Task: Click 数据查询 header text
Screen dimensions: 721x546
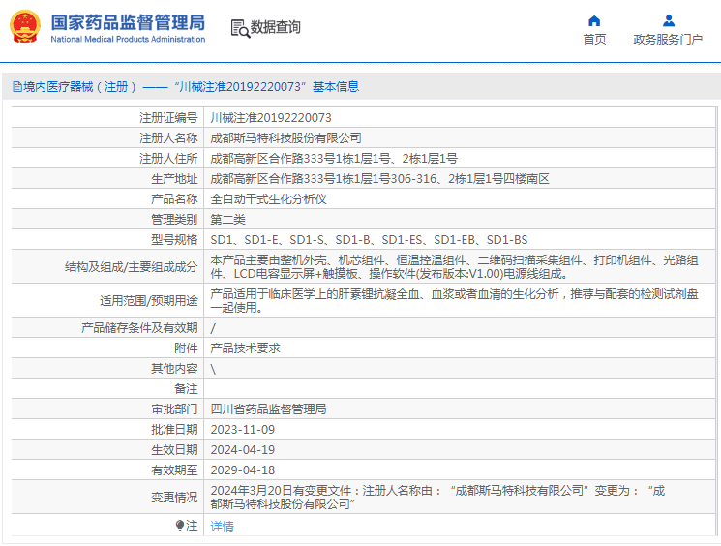Action: click(276, 27)
